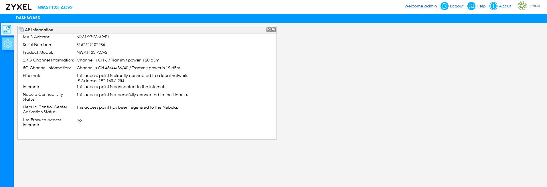This screenshot has width=547, height=187.
Task: Click the Ethernet label
Action: point(31,75)
